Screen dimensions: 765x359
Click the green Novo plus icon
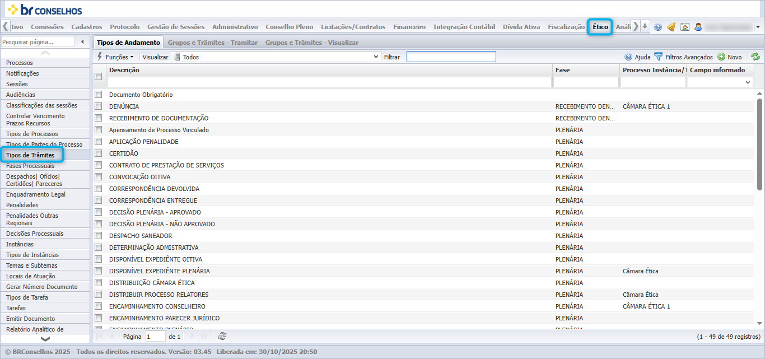coord(721,57)
